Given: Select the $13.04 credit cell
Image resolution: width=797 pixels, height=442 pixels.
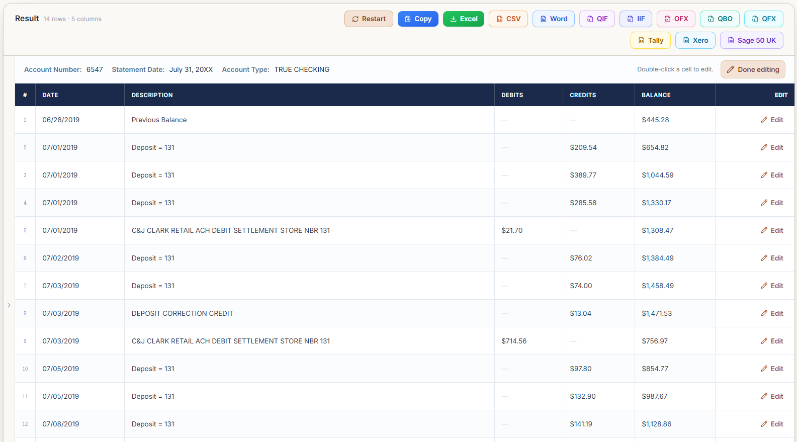Looking at the screenshot, I should pos(599,314).
